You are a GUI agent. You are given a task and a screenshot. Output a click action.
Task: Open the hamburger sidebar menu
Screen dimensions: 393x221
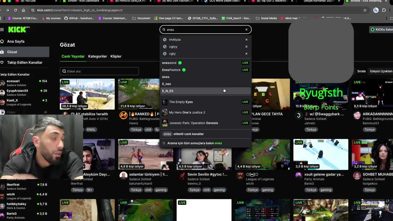coord(2,29)
